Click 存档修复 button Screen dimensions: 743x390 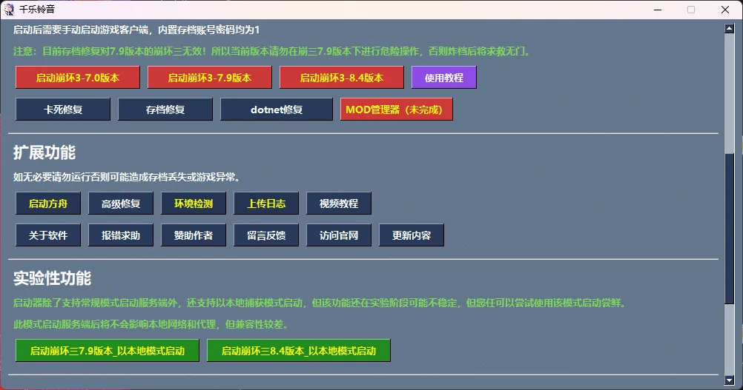[x=165, y=110]
